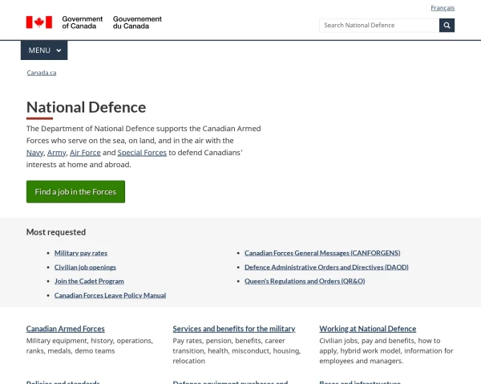This screenshot has width=481, height=384.
Task: Open Join the Cadet Program link
Action: [89, 281]
